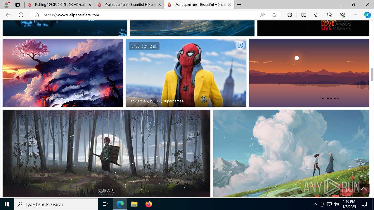Show hidden system tray icons
The width and height of the screenshot is (374, 210).
(315, 204)
